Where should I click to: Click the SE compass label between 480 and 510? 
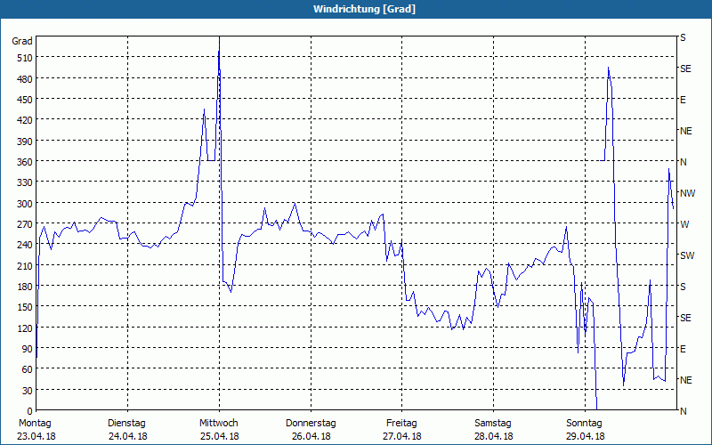(685, 69)
